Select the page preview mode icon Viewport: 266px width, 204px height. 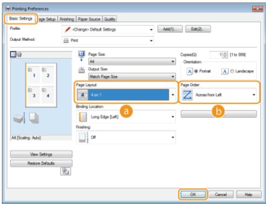pos(13,55)
